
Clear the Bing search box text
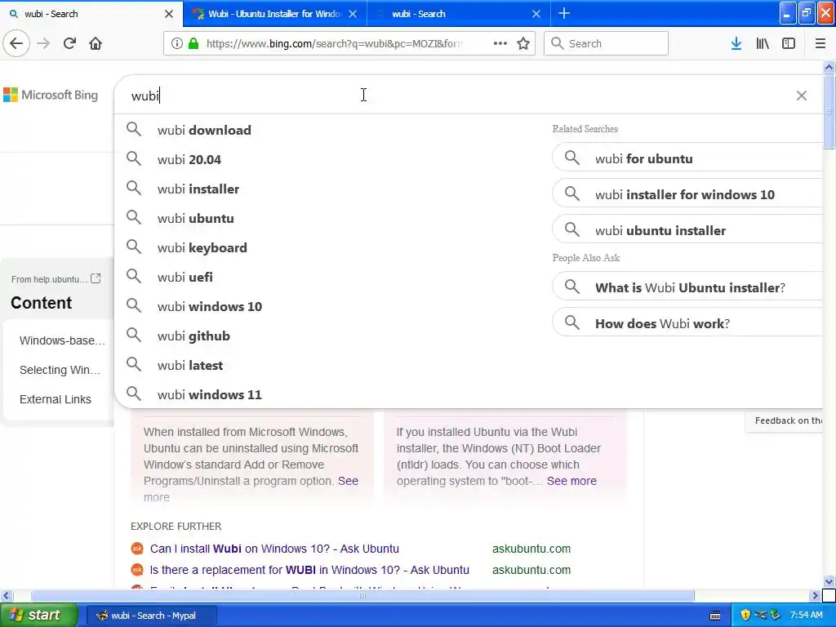[x=802, y=96]
